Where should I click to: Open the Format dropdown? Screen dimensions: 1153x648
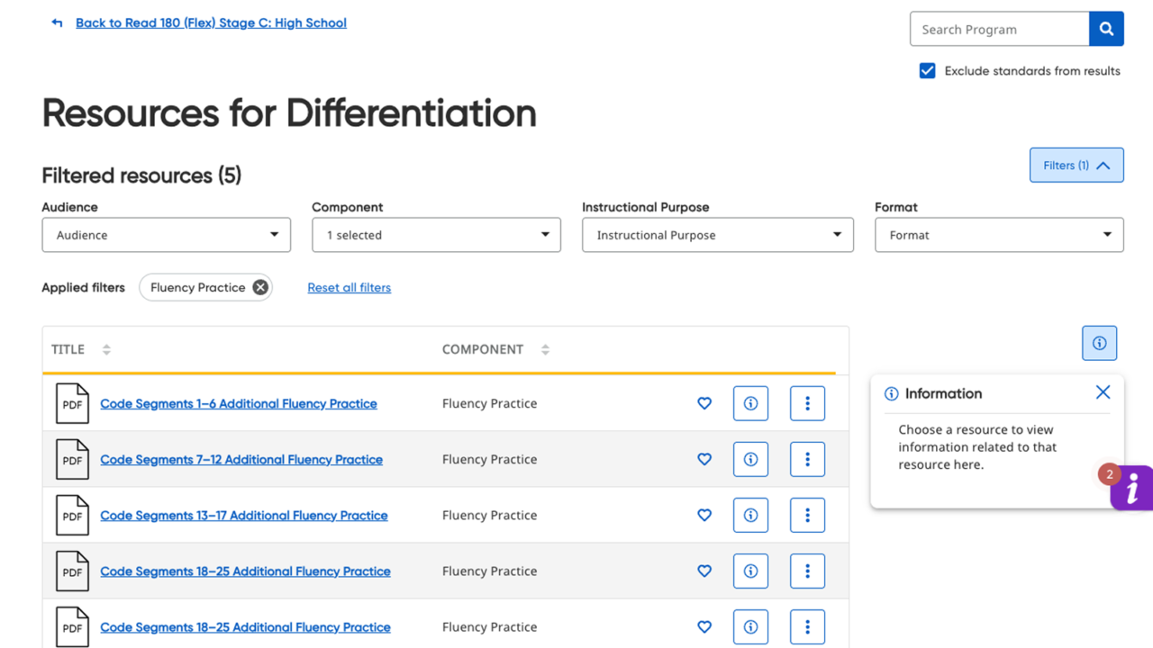tap(999, 235)
